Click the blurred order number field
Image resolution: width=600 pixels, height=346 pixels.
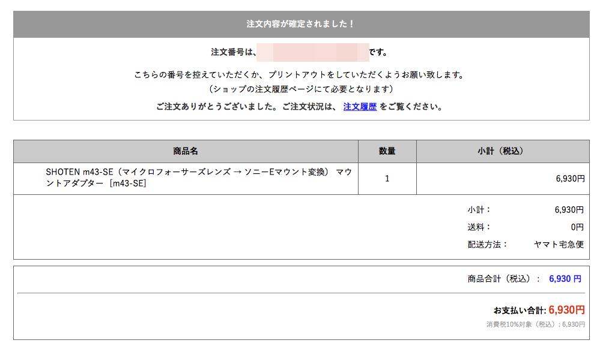tap(312, 52)
